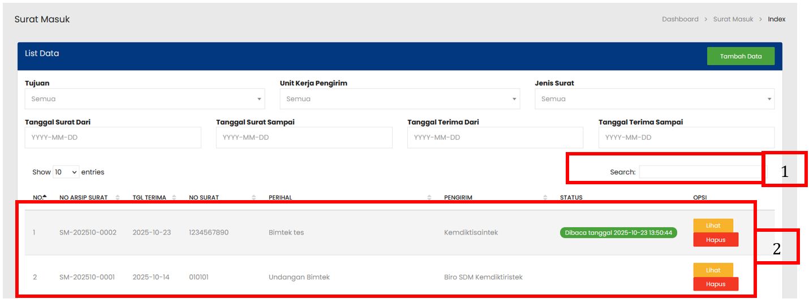Sort by Perihal column icon
This screenshot has height=303, width=809.
point(429,198)
